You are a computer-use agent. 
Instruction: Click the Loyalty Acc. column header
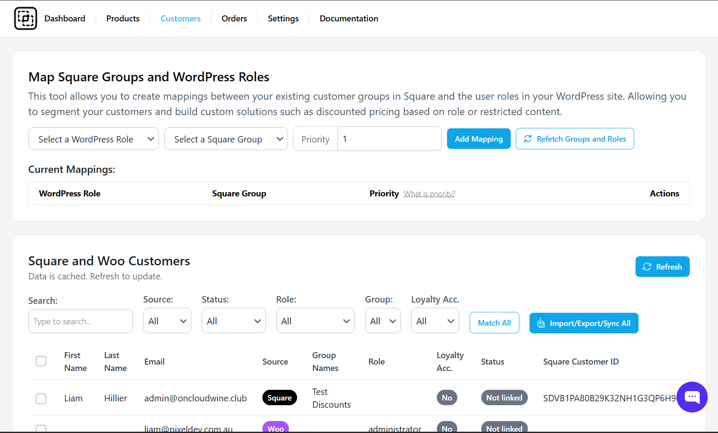pos(450,362)
